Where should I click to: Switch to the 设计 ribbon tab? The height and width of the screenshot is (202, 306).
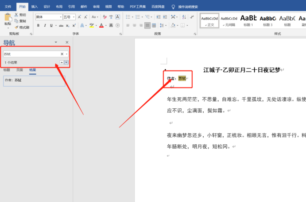[x=46, y=7]
